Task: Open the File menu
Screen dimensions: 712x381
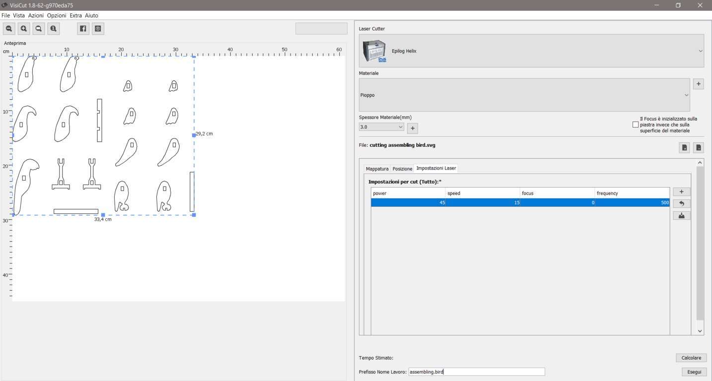Action: click(5, 15)
